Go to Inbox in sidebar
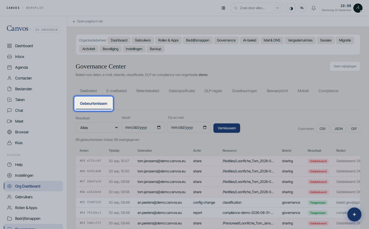369x229 pixels. (x=33, y=57)
